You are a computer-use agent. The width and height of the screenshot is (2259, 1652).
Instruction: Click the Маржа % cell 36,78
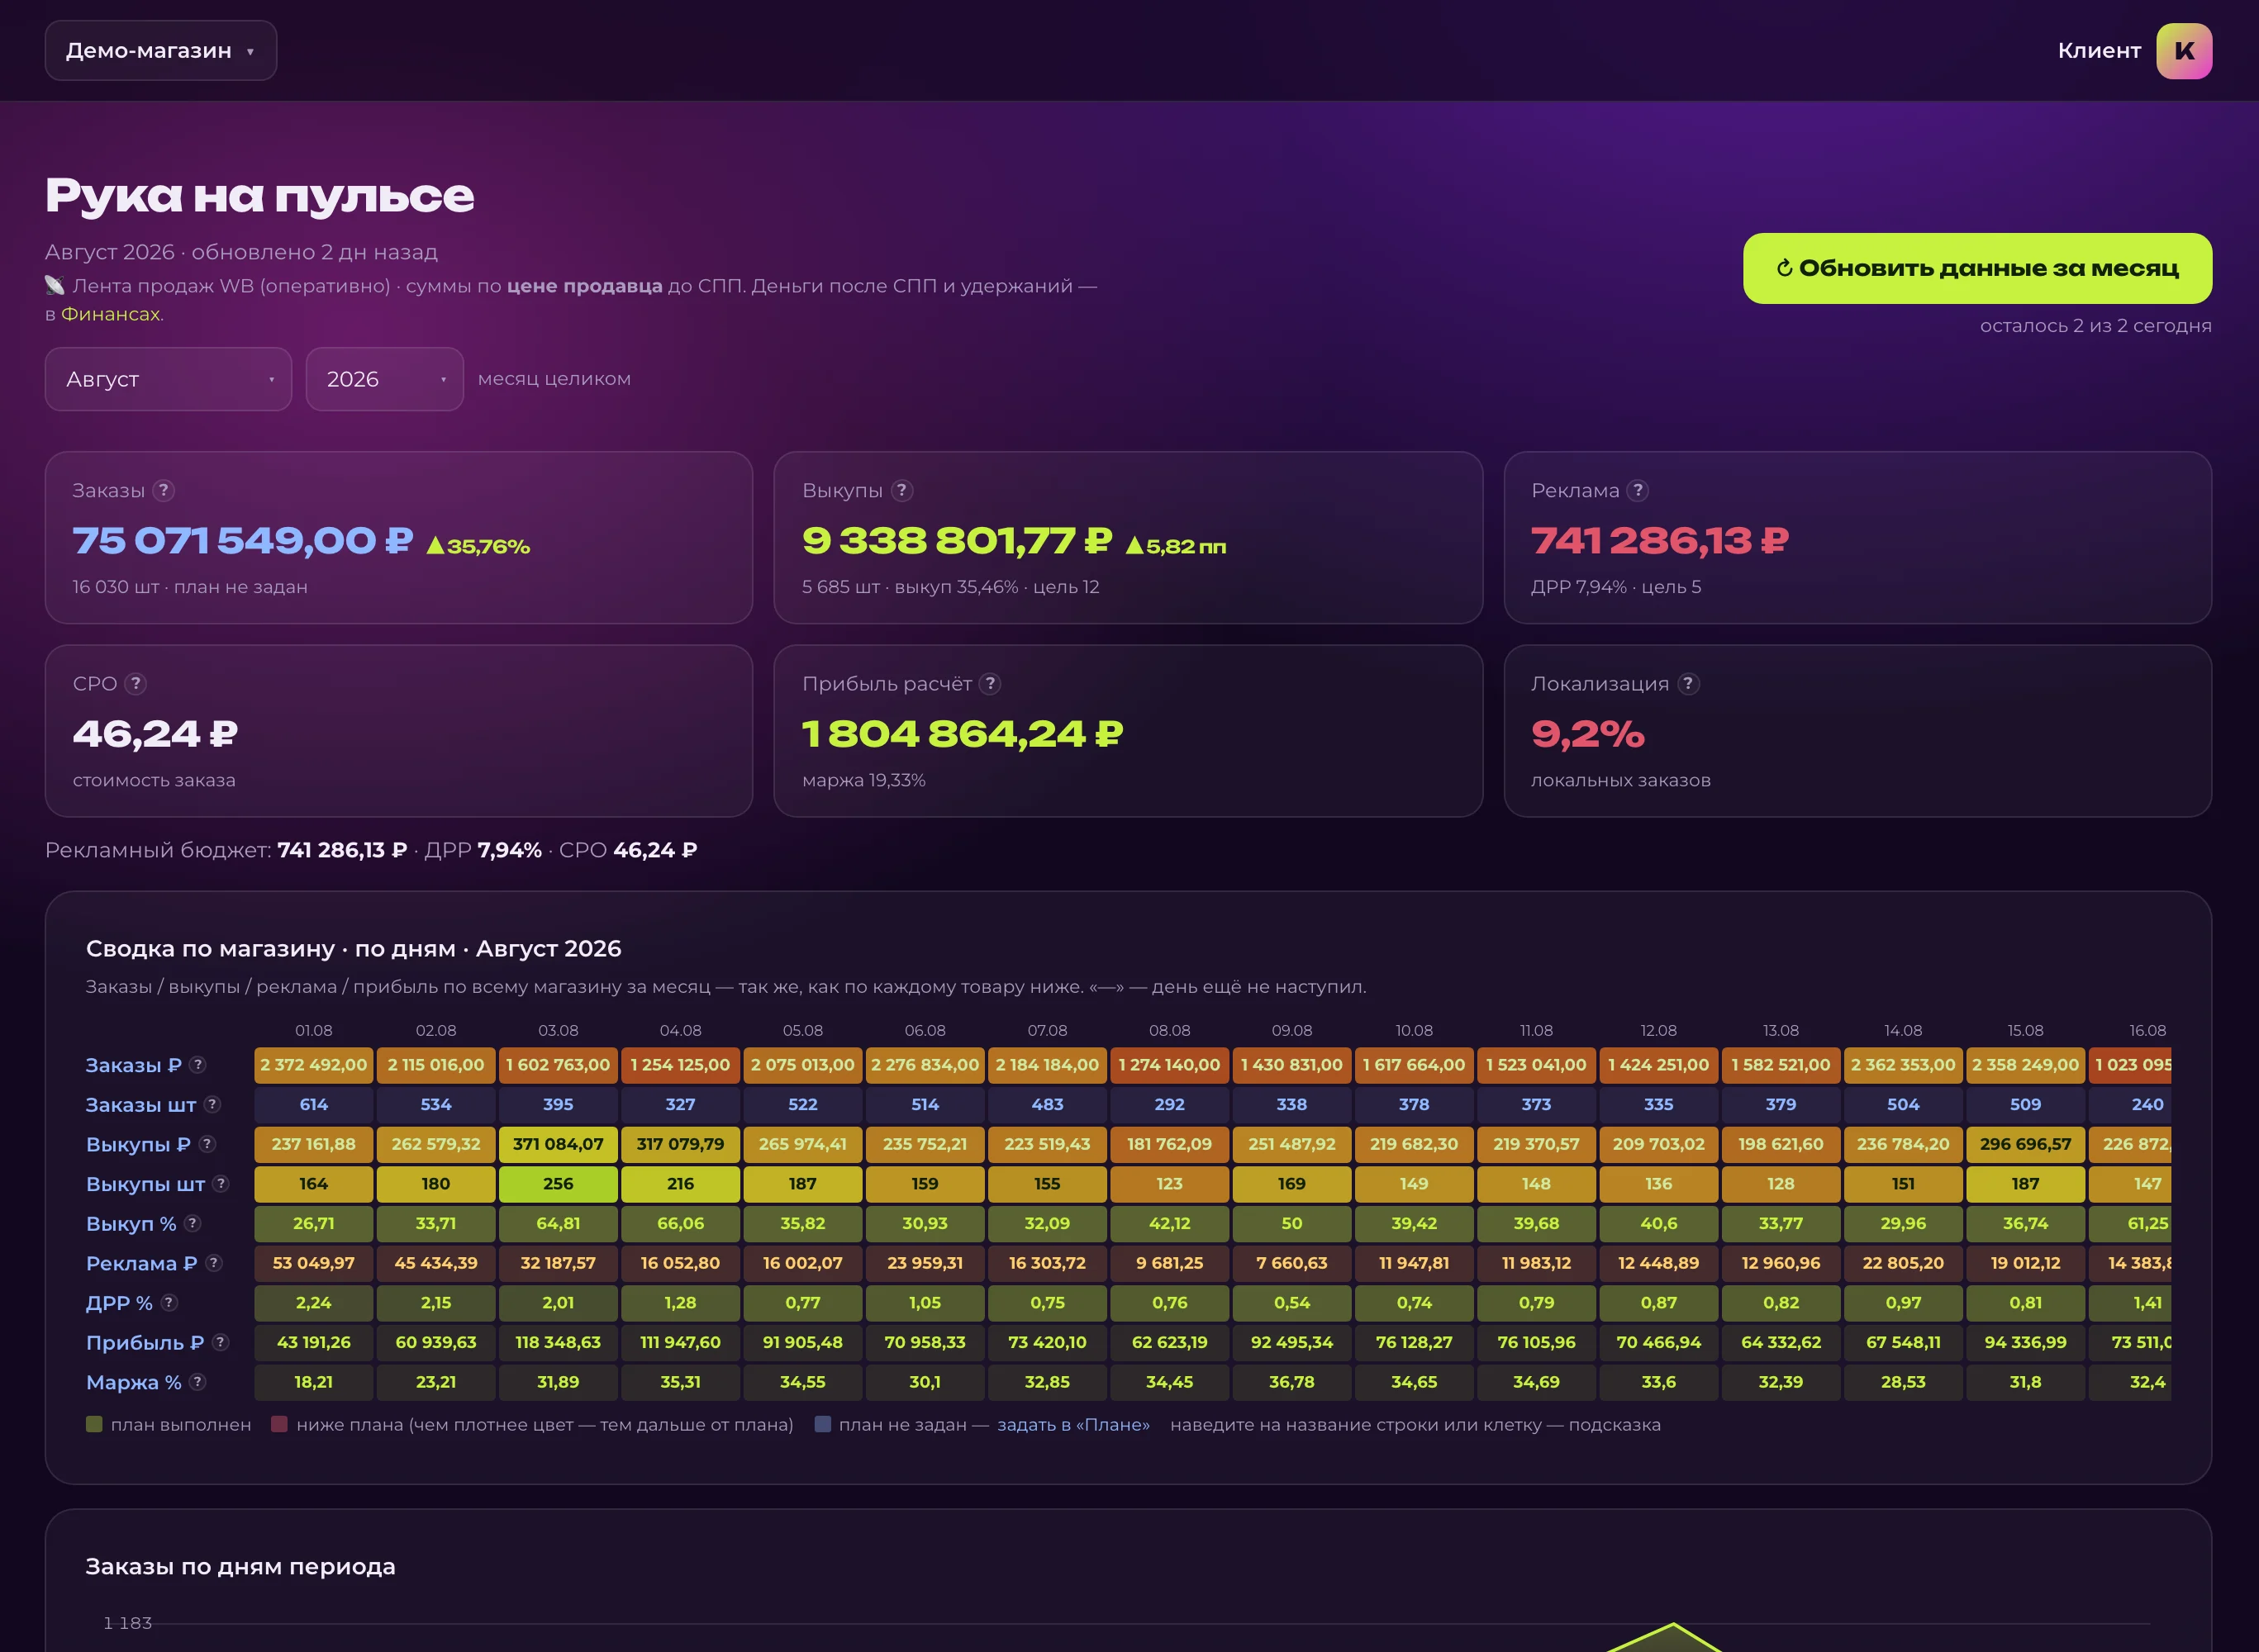[x=1291, y=1382]
